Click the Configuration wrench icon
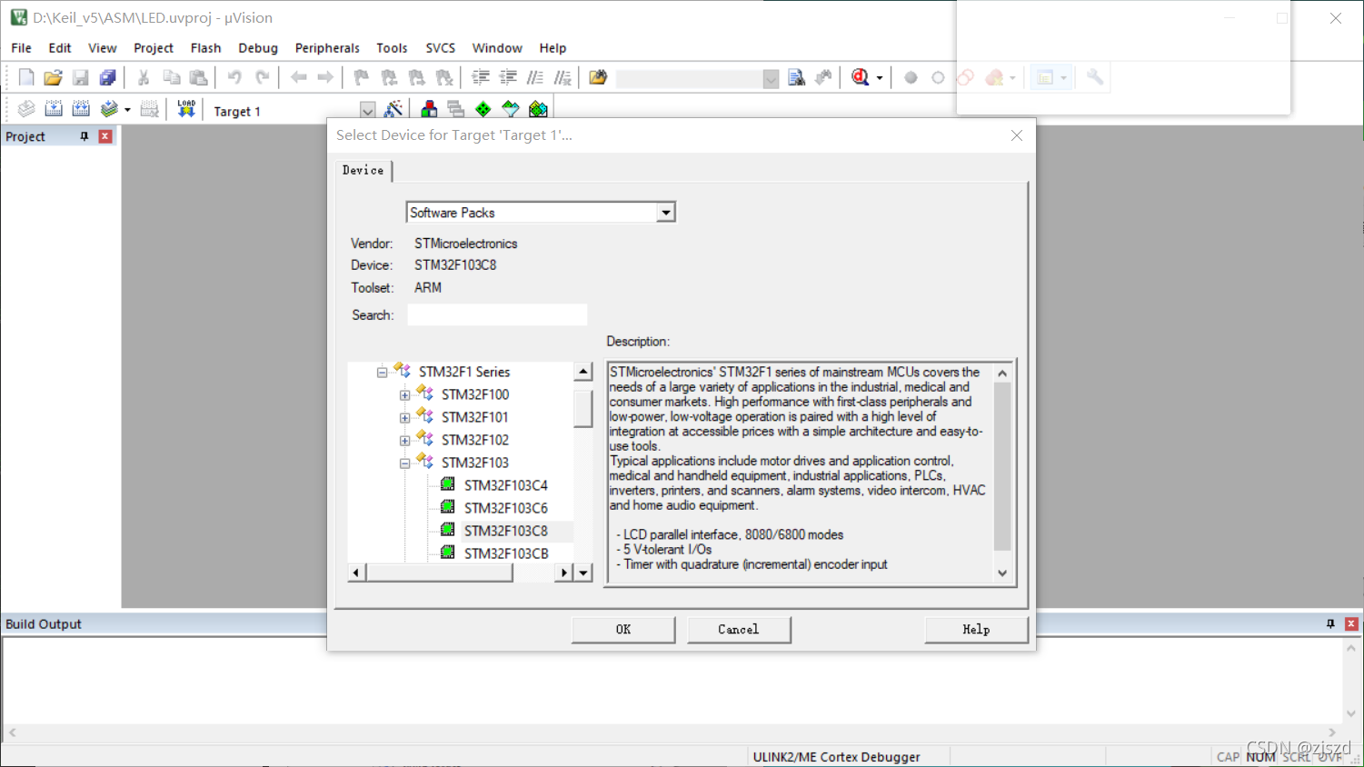Image resolution: width=1364 pixels, height=767 pixels. pos(1095,78)
